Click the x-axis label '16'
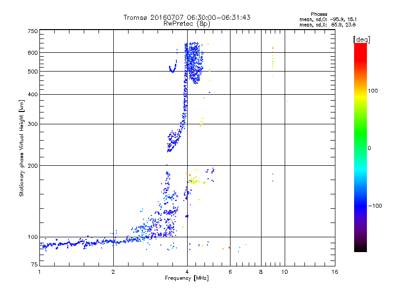 tap(335, 272)
